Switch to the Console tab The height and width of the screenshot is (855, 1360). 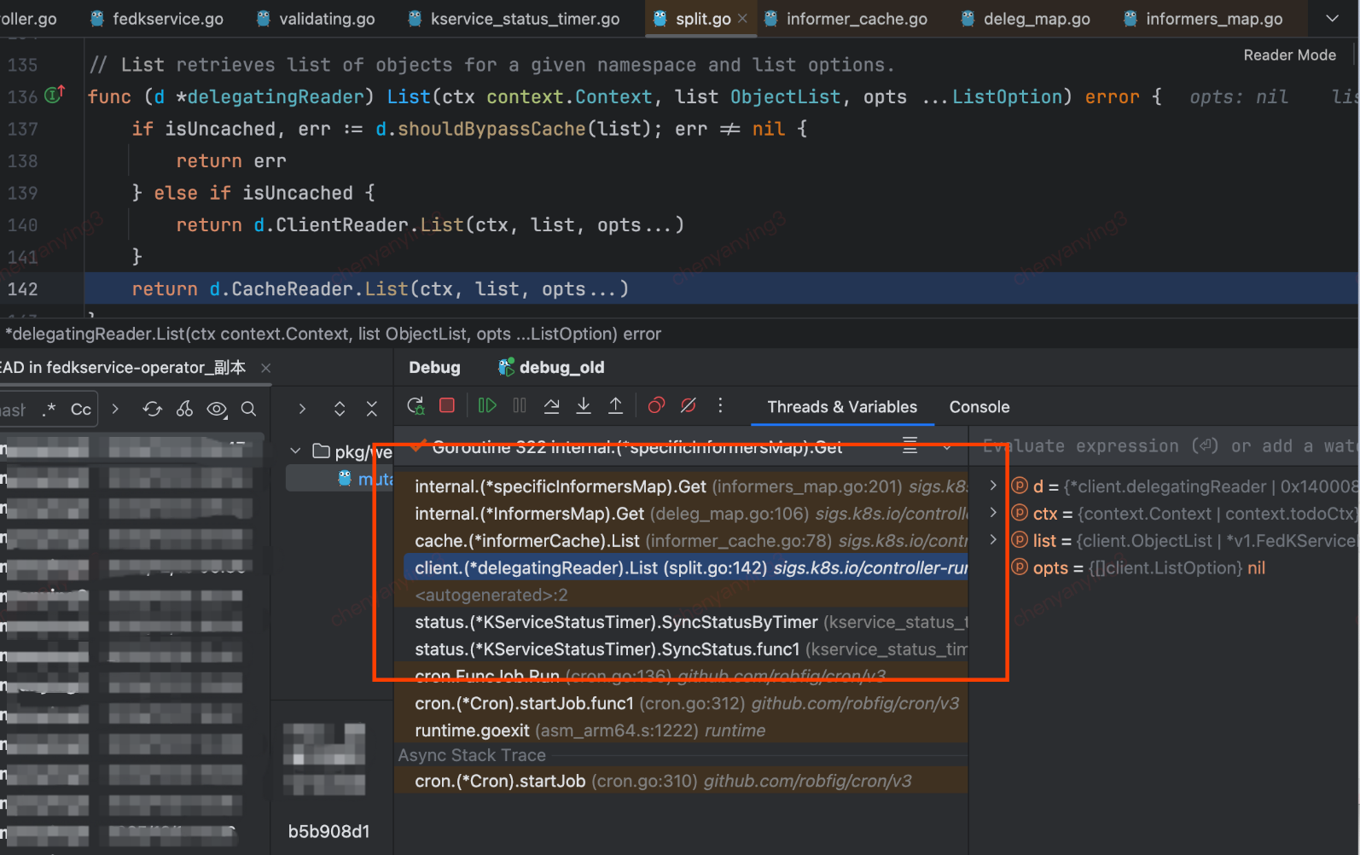click(x=979, y=407)
